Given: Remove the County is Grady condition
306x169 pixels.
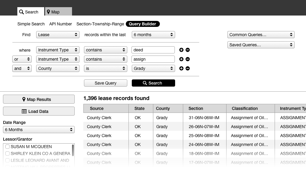Looking at the screenshot, I should [188, 68].
